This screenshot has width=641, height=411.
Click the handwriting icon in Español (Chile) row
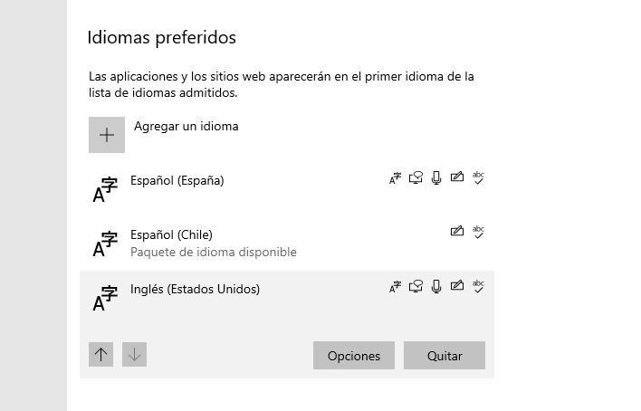457,231
